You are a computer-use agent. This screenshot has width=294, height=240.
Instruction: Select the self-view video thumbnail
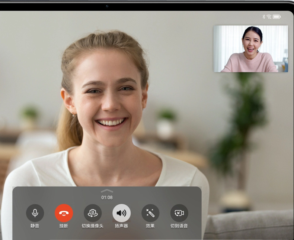point(251,49)
